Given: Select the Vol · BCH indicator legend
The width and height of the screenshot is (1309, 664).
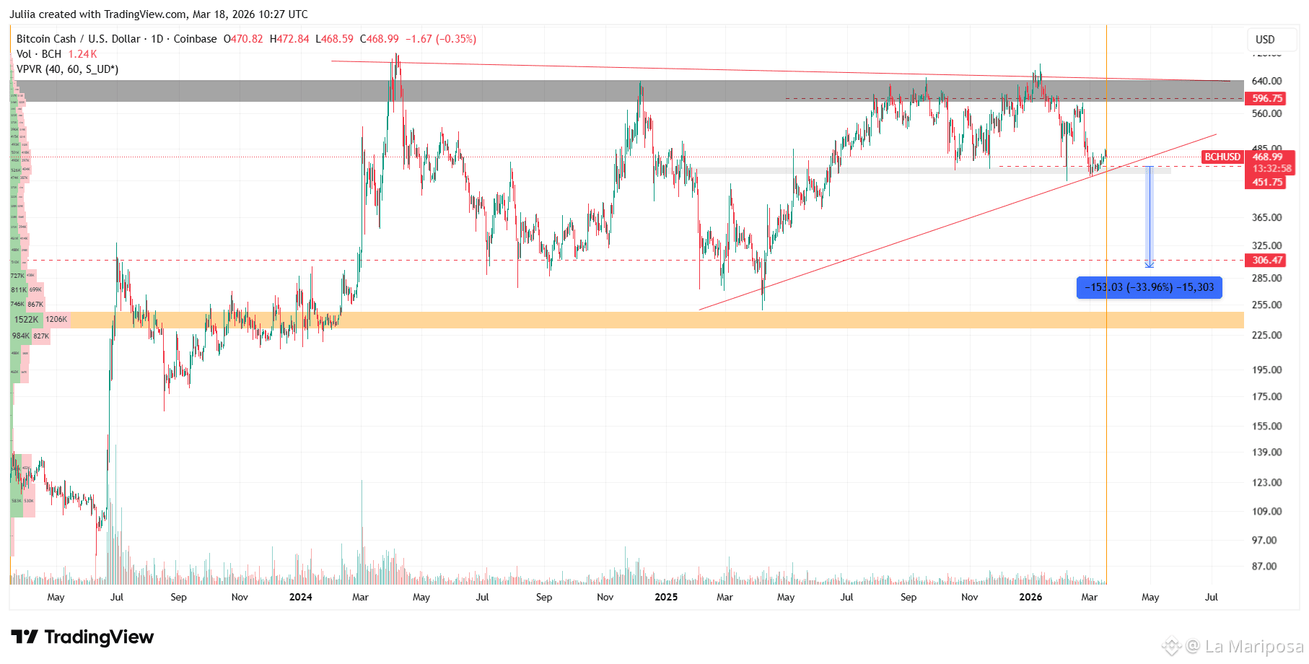Looking at the screenshot, I should [x=39, y=54].
